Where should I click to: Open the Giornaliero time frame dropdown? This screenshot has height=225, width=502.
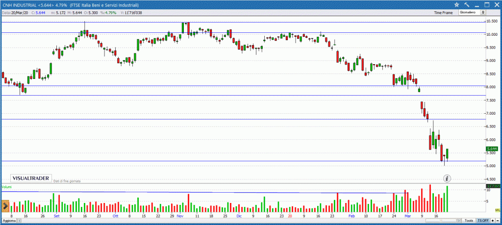pyautogui.click(x=472, y=12)
